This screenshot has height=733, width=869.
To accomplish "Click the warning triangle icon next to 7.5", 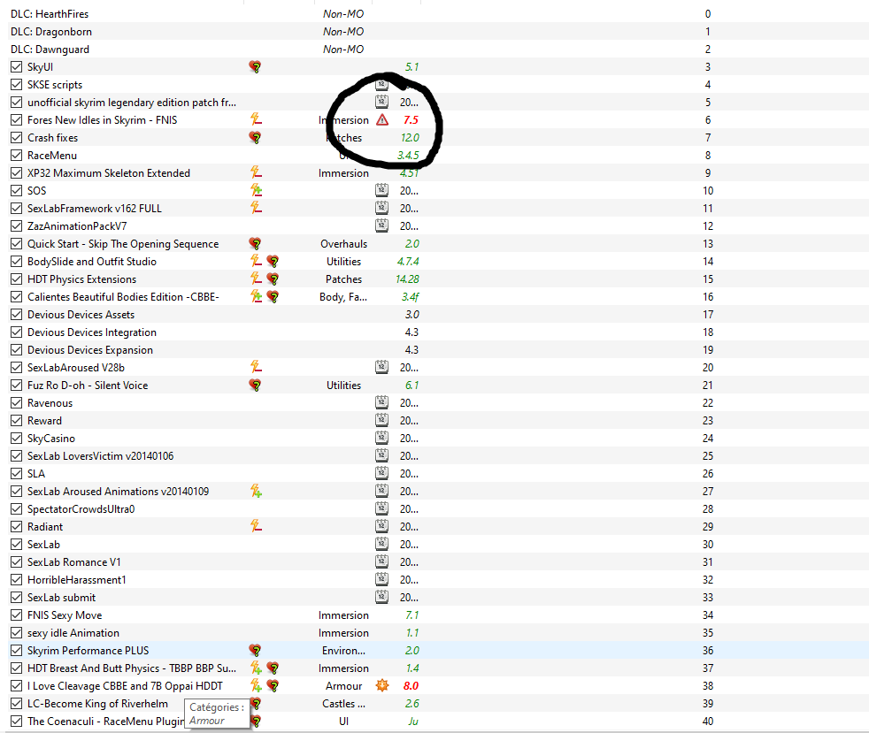I will click(382, 119).
